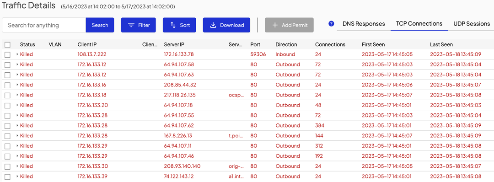Screen dimensions: 494x182
Task: Click client IP 172.16.133.39
Action: [x=92, y=177]
